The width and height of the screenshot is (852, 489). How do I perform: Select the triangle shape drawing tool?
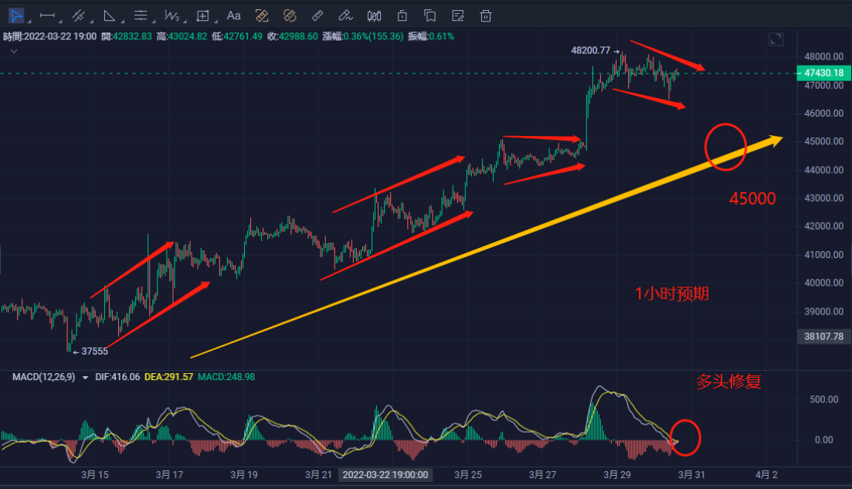coord(109,15)
